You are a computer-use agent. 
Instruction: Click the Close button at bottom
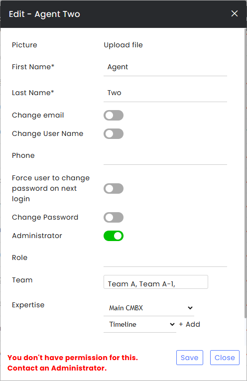tap(225, 358)
